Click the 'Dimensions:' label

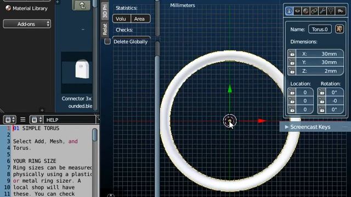(x=303, y=42)
